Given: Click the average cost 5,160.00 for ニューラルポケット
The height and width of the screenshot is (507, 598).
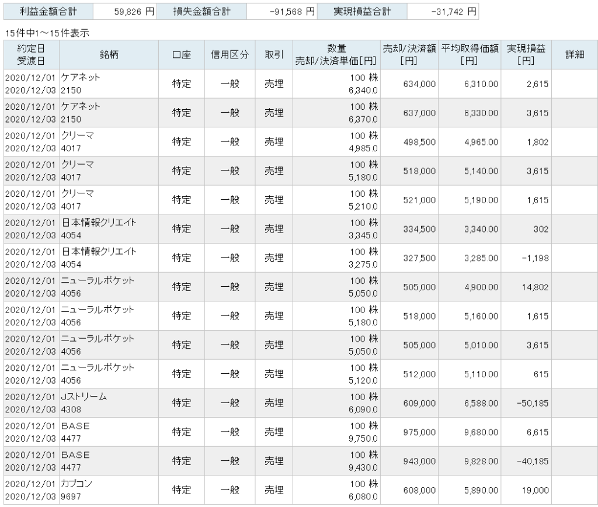Looking at the screenshot, I should [x=481, y=316].
